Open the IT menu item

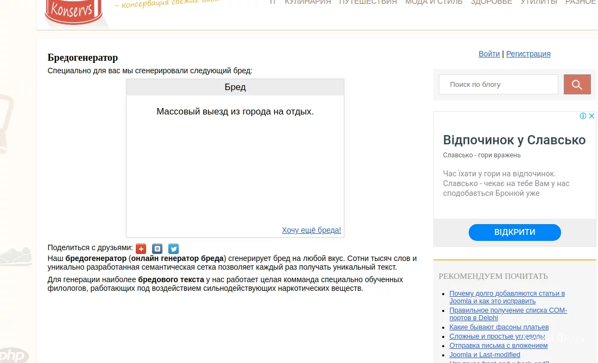click(273, 2)
